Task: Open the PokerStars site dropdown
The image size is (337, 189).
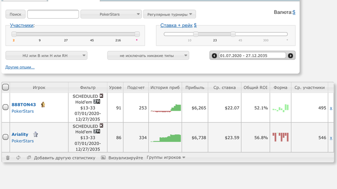Action: pyautogui.click(x=111, y=14)
